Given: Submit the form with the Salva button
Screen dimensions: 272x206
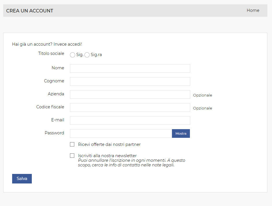Looking at the screenshot, I should point(22,179).
